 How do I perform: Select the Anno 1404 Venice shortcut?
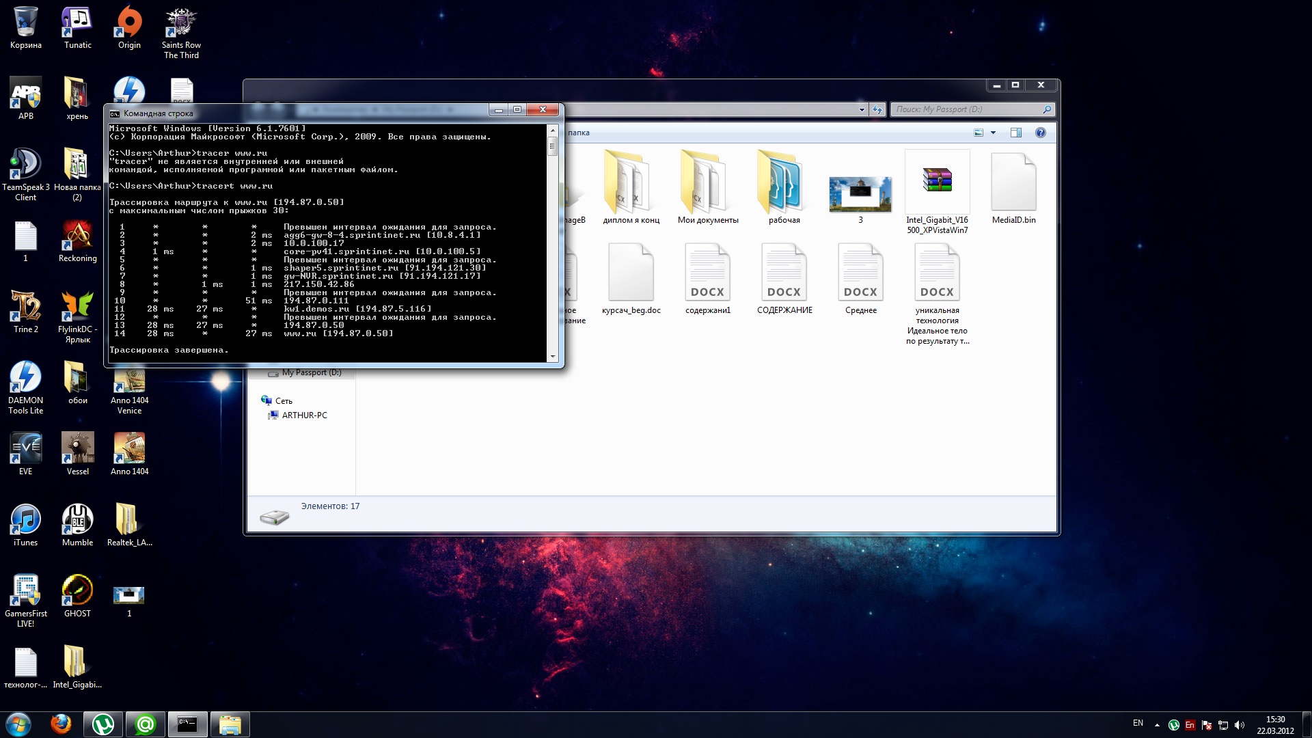pyautogui.click(x=129, y=393)
